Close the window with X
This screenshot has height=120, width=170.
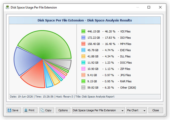[160, 7]
